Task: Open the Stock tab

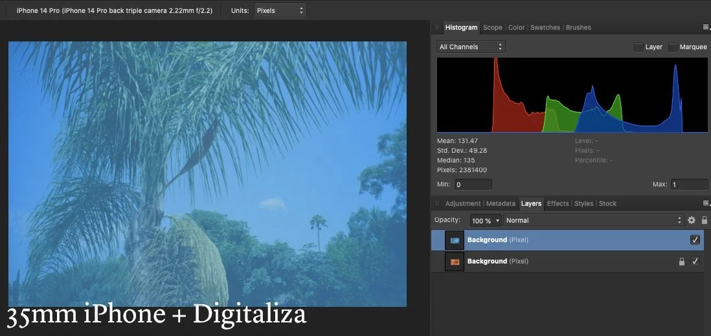Action: point(607,203)
